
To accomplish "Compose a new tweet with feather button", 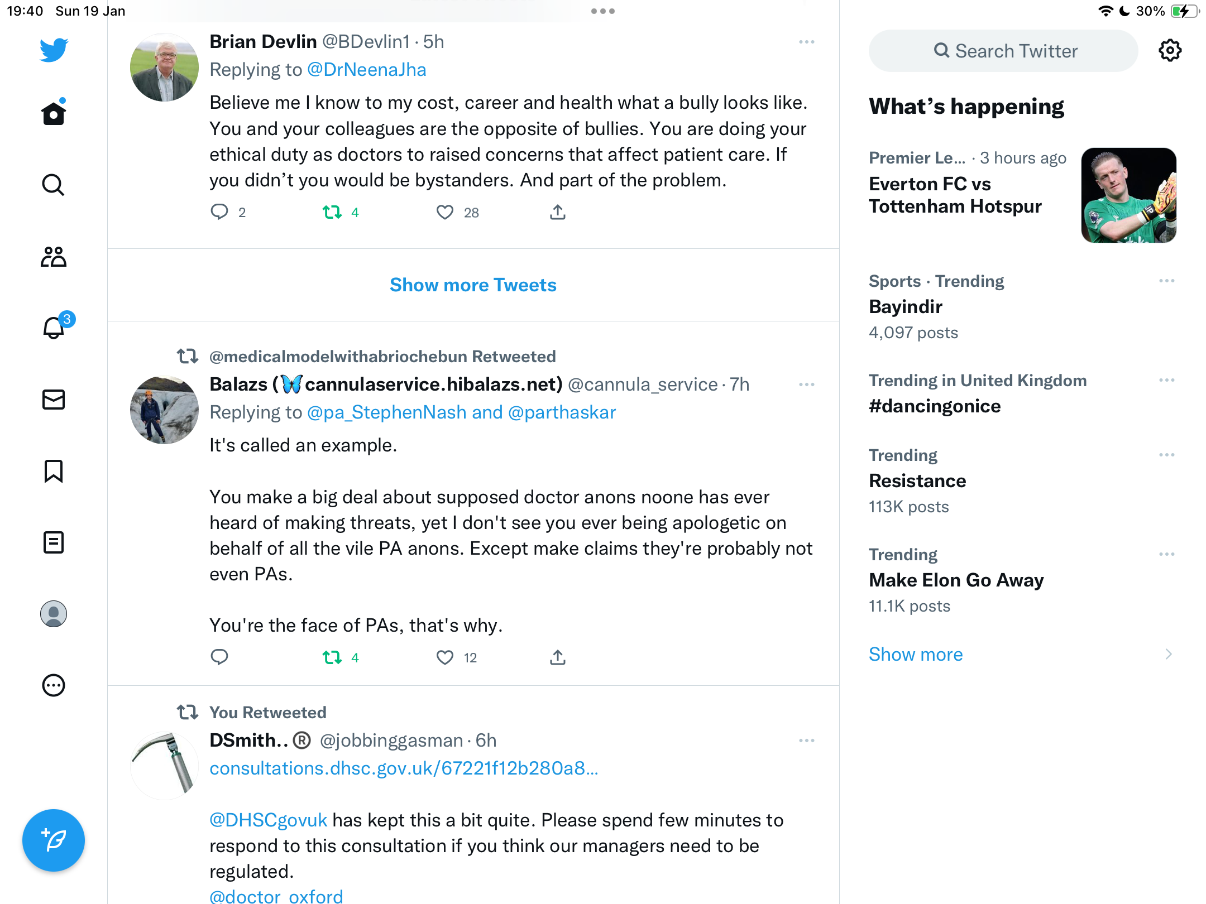I will pos(54,840).
